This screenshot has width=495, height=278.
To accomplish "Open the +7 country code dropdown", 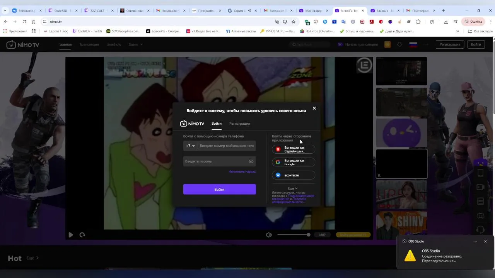I will [x=190, y=146].
